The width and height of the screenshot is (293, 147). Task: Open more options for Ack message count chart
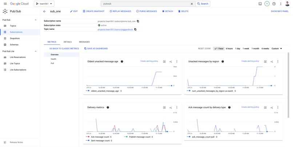click(278, 107)
